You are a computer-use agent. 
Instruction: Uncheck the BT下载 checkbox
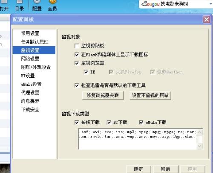109,123
